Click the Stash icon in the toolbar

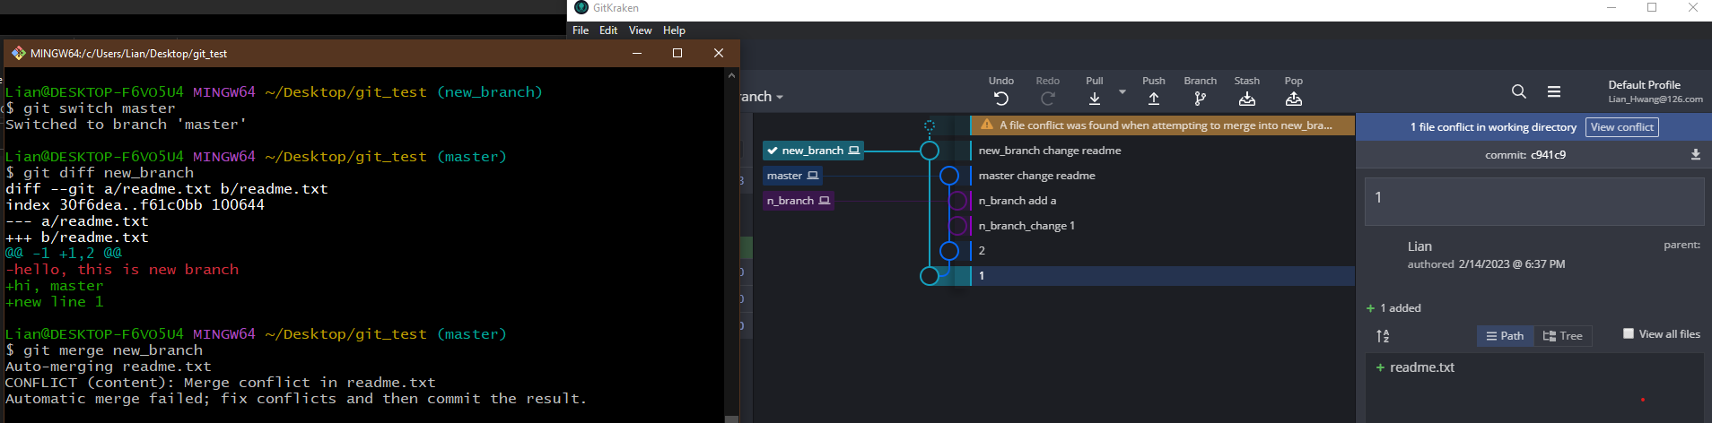point(1247,99)
